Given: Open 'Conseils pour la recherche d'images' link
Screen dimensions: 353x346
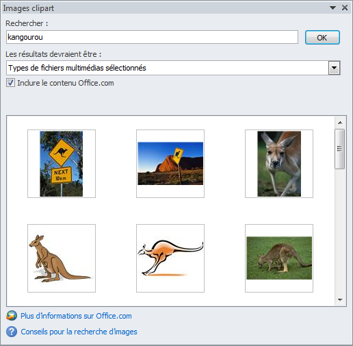Looking at the screenshot, I should tap(79, 332).
